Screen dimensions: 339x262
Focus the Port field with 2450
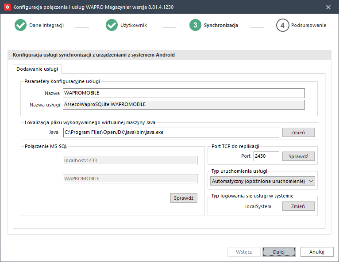[x=266, y=156]
